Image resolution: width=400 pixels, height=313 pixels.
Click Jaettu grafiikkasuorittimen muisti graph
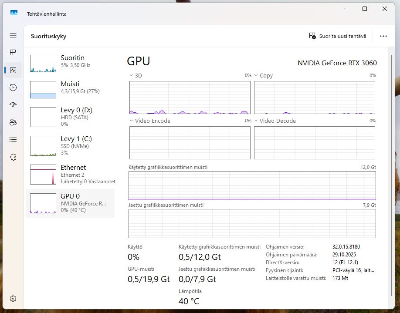pyautogui.click(x=252, y=223)
